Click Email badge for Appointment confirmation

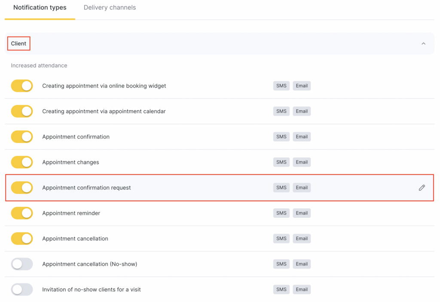[x=302, y=137]
